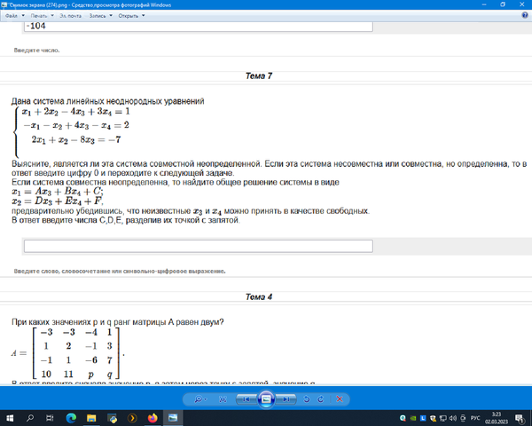532x426 pixels.
Task: Open the Файл menu
Action: click(12, 16)
